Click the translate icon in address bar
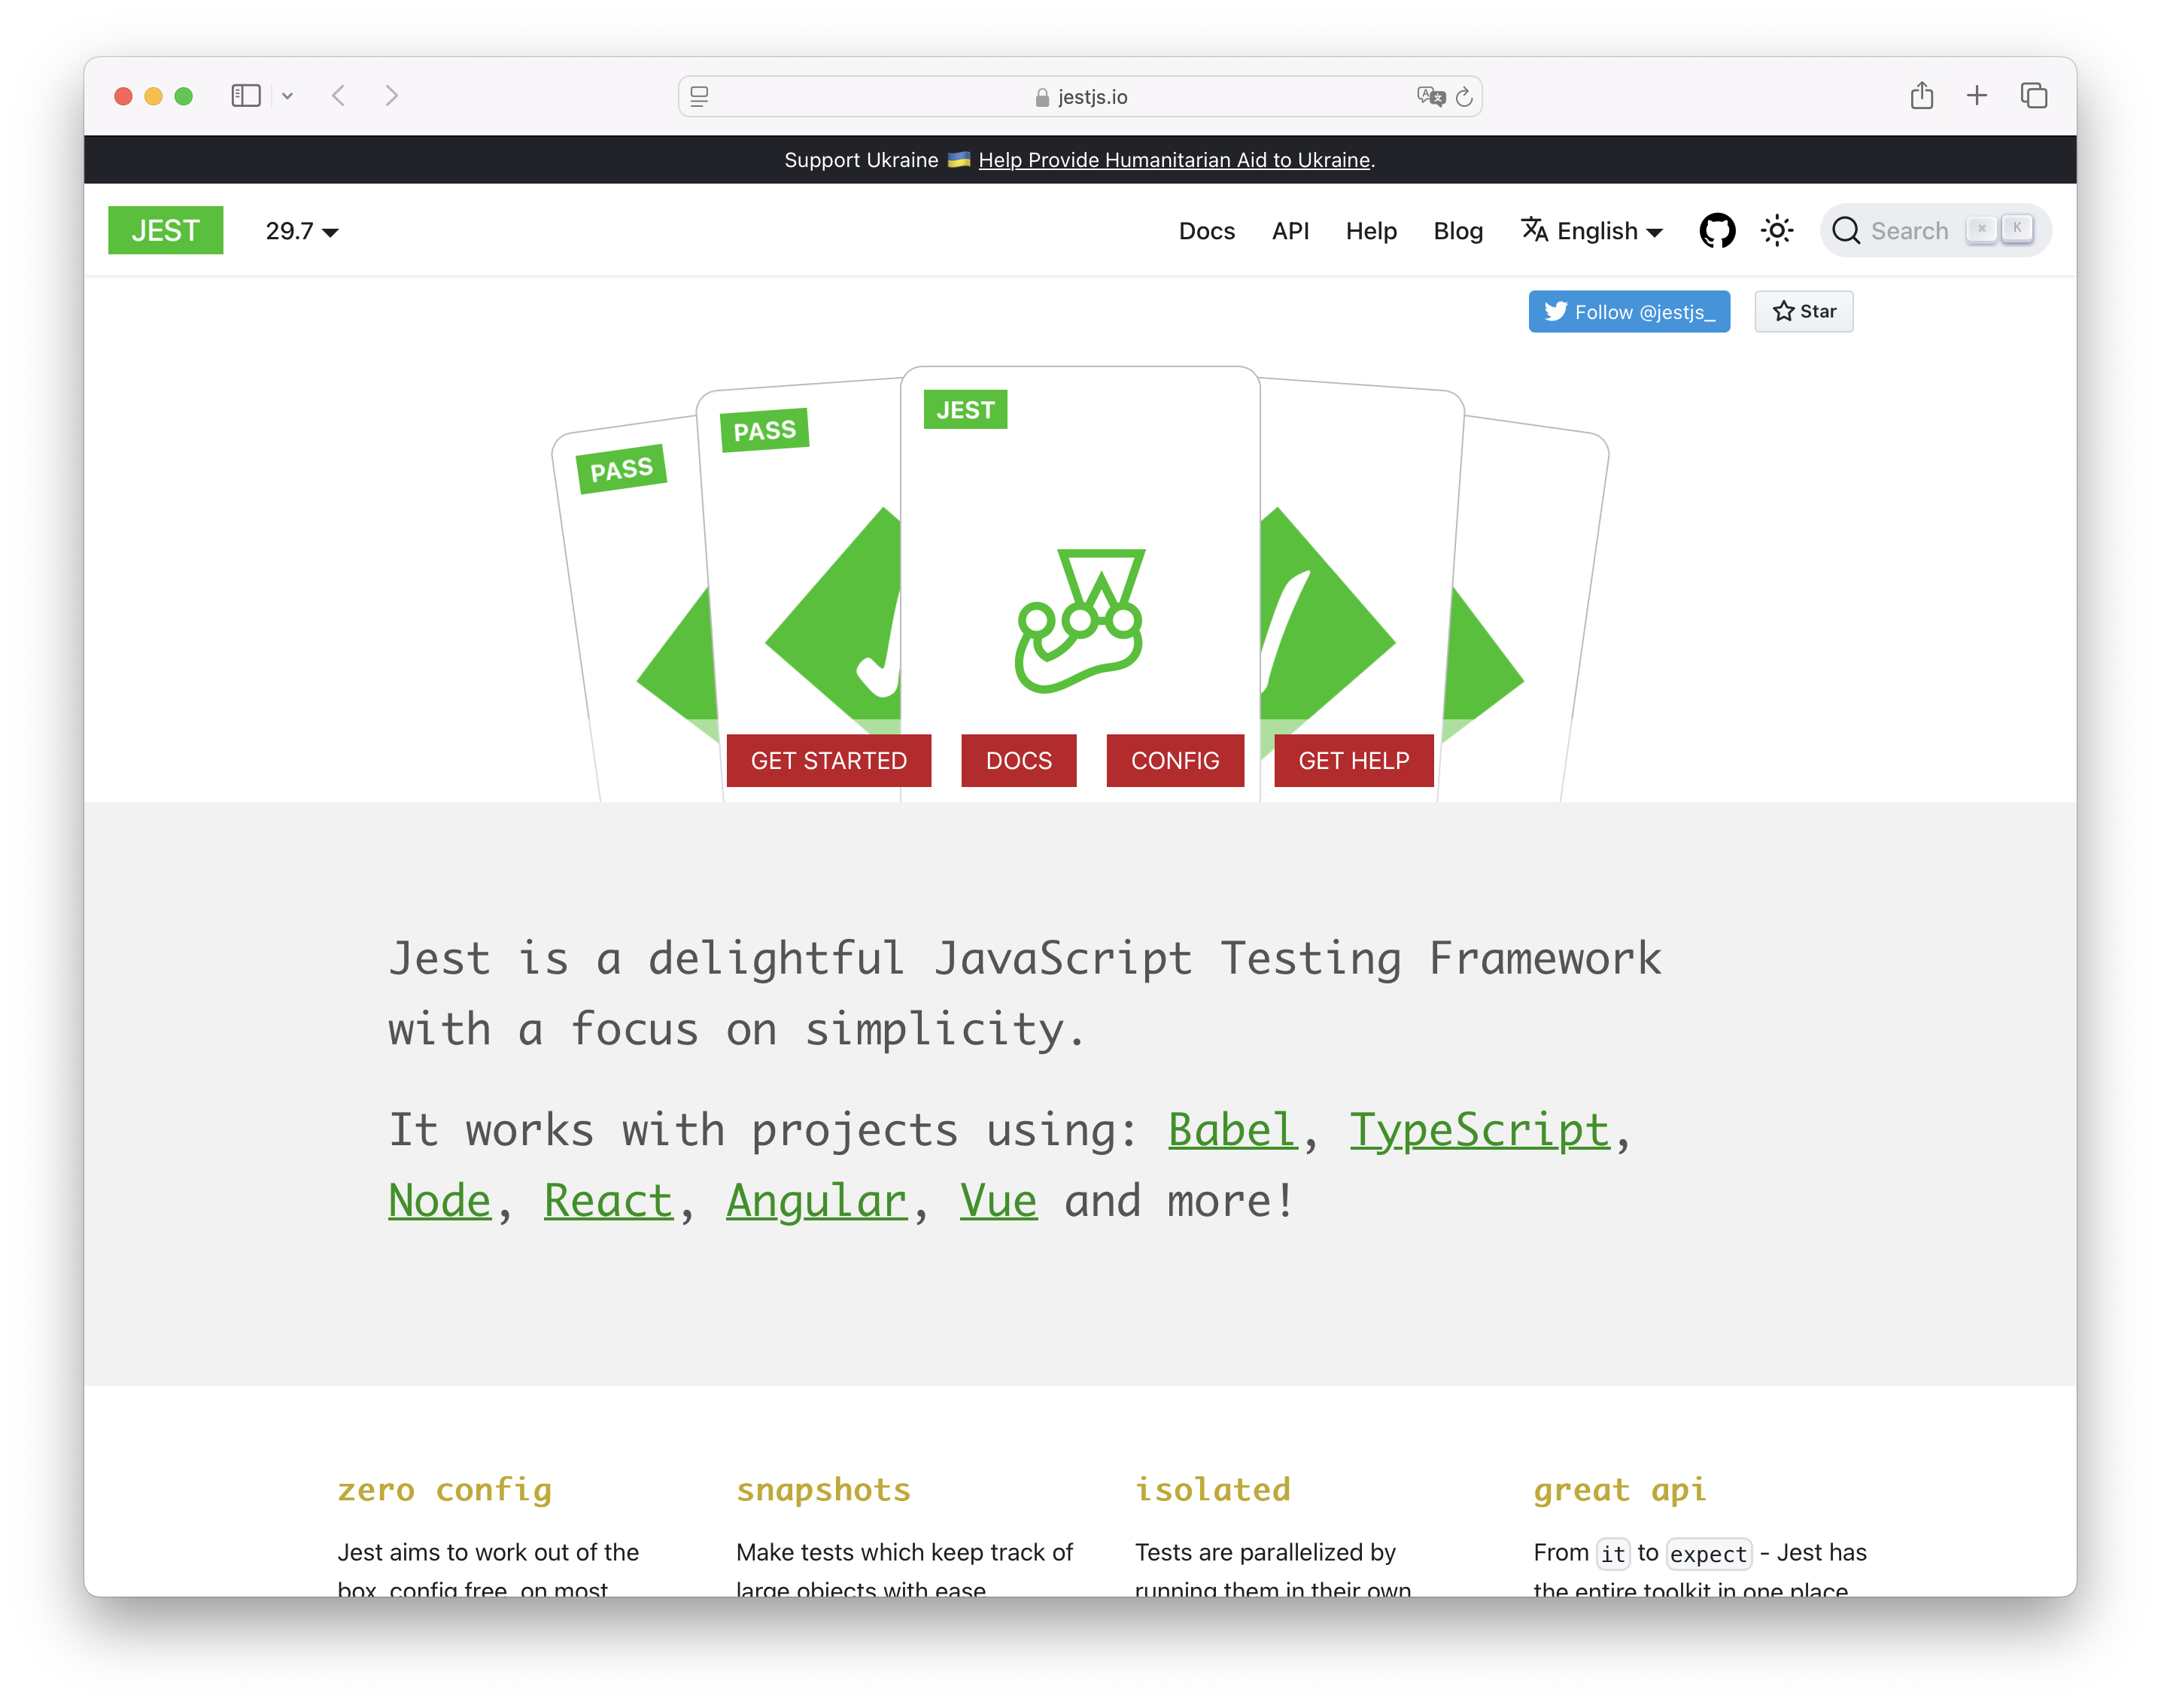Image resolution: width=2161 pixels, height=1708 pixels. point(1431,97)
